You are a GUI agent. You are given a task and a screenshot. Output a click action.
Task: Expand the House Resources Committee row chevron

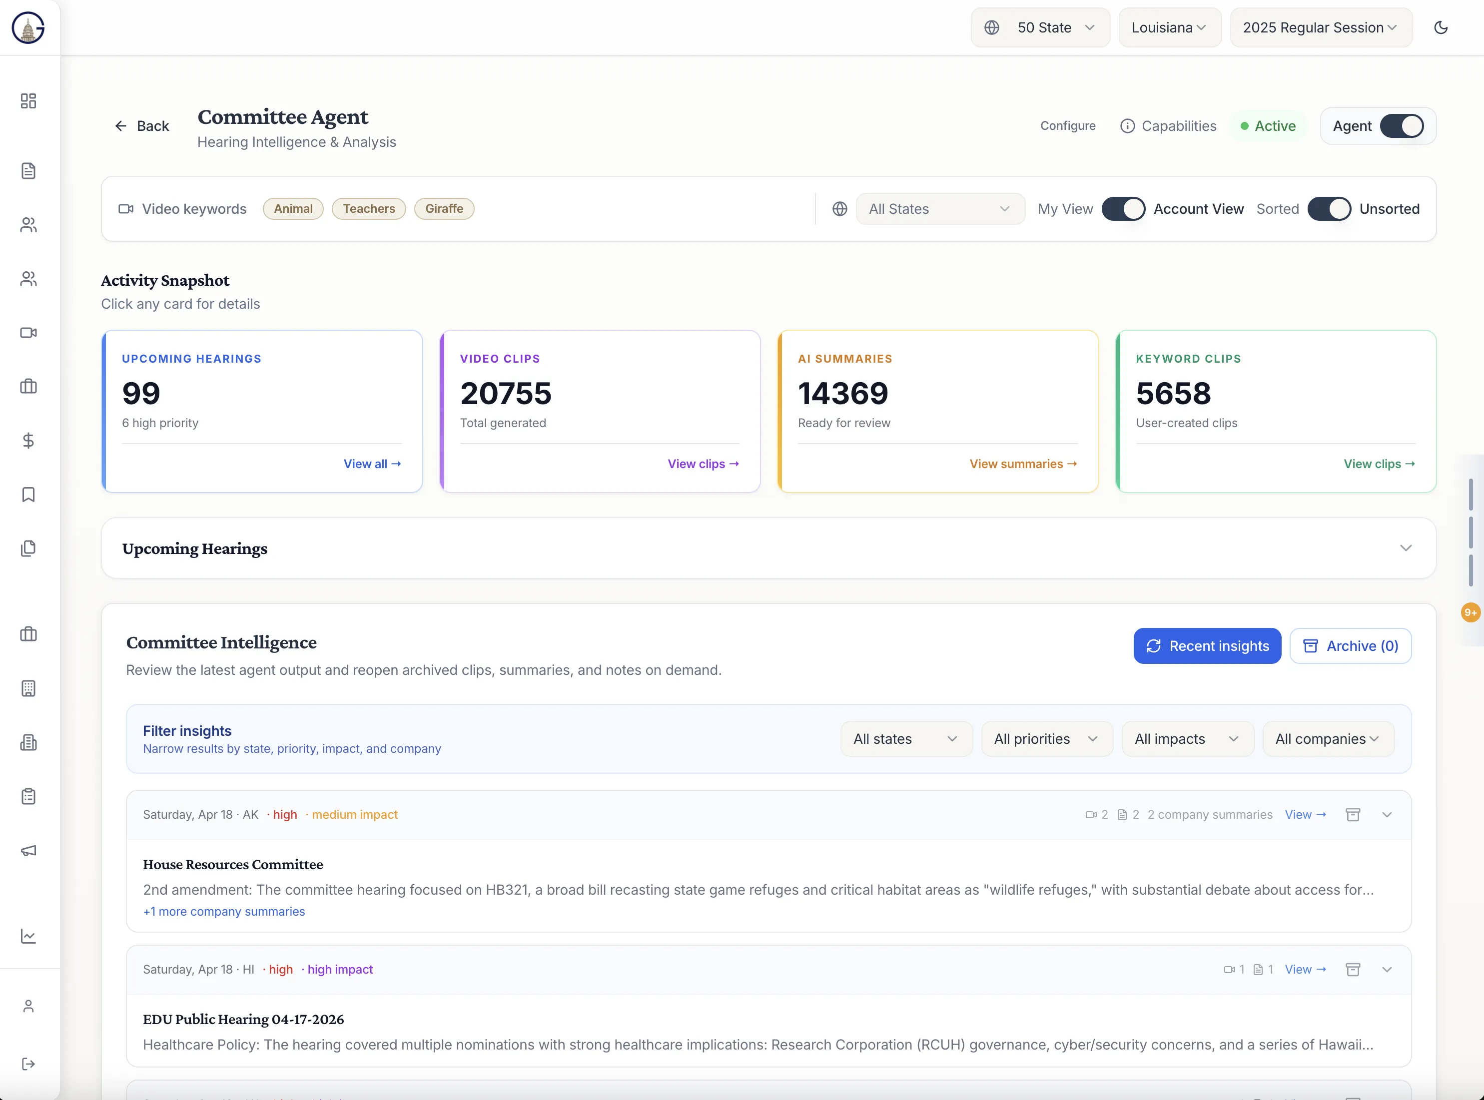[x=1387, y=814]
